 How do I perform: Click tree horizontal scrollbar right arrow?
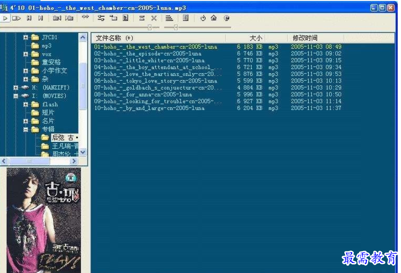[x=74, y=161]
